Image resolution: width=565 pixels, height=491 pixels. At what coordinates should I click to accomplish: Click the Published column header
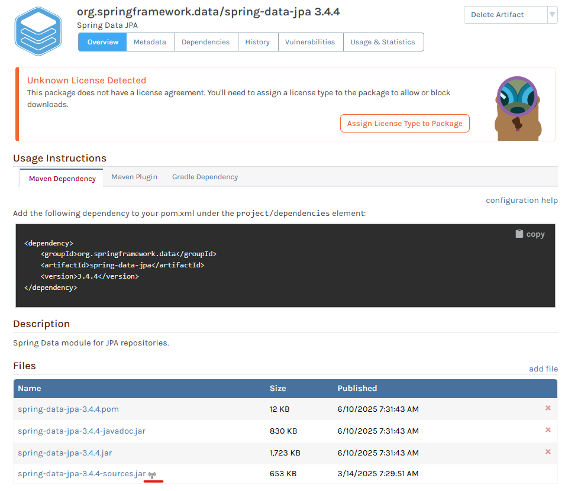pyautogui.click(x=357, y=388)
